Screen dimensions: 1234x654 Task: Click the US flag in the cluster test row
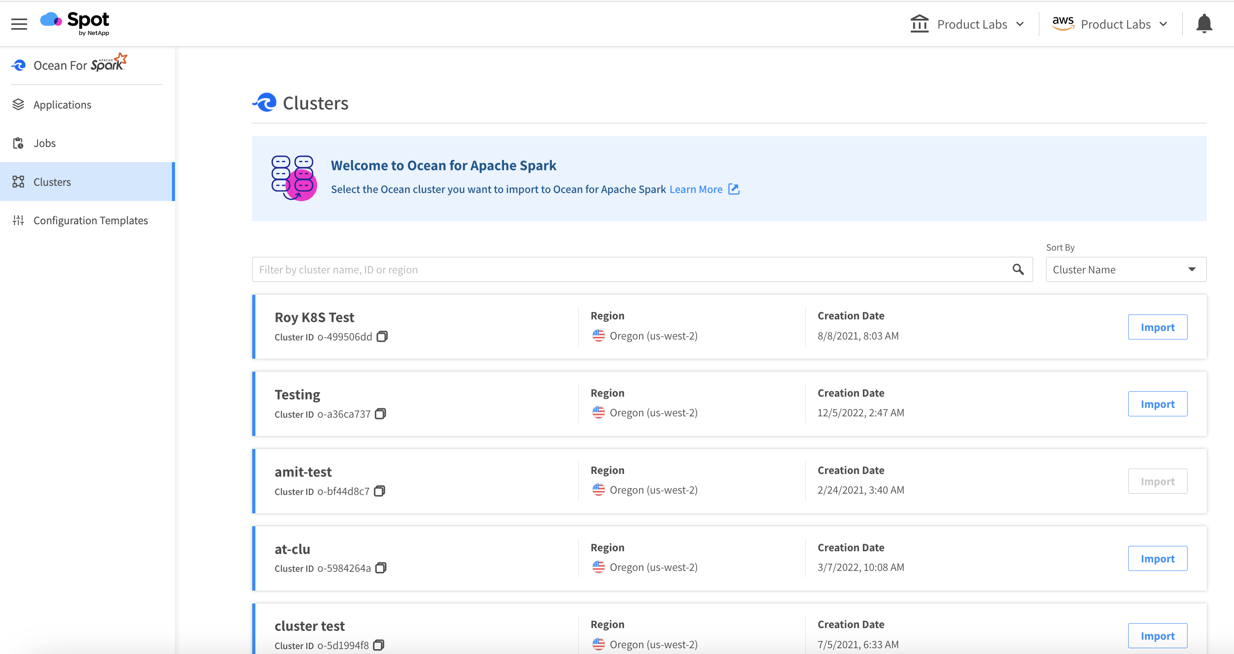pos(598,644)
